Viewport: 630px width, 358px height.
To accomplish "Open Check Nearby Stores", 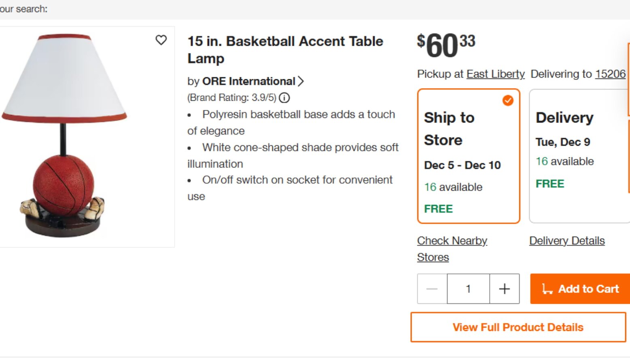I will pos(452,248).
